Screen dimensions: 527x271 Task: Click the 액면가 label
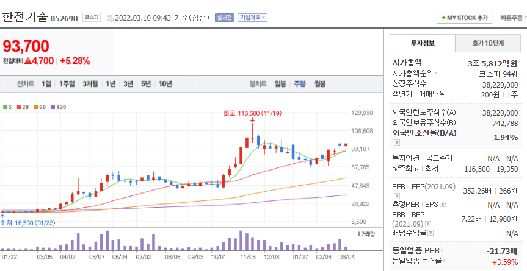pos(402,94)
